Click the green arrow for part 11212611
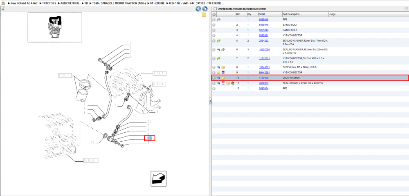The width and height of the screenshot is (409, 196). [x=218, y=58]
